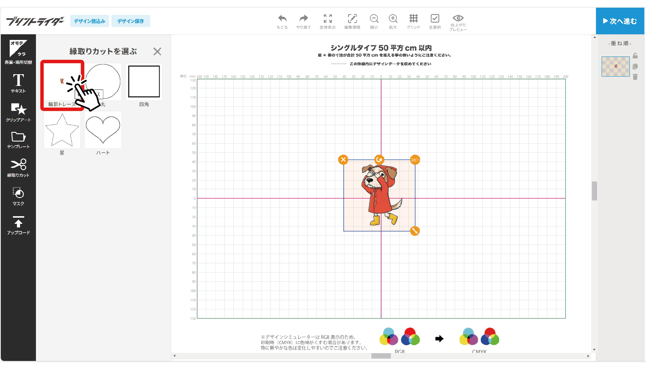The height and width of the screenshot is (369, 646).
Task: Open the アップロード upload tool
Action: pos(18,225)
